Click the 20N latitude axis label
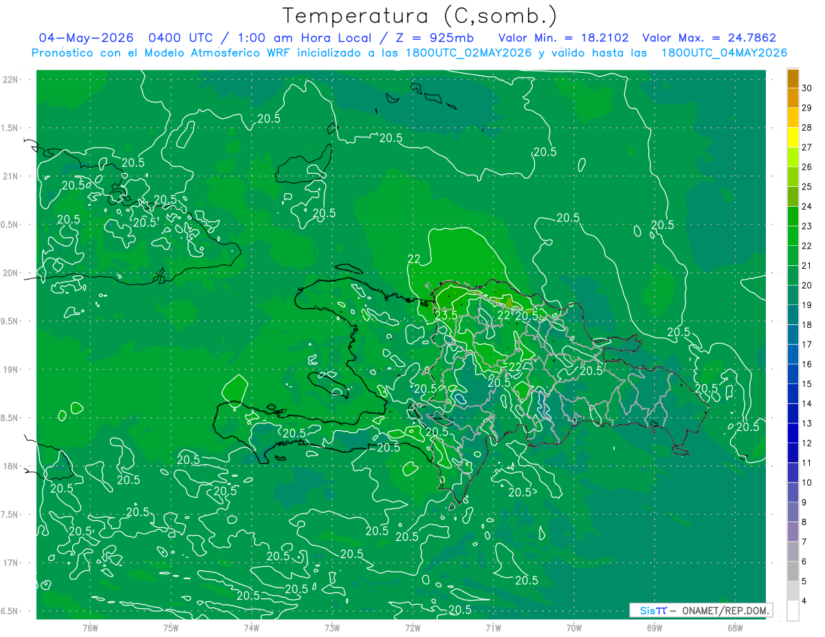 (x=10, y=273)
